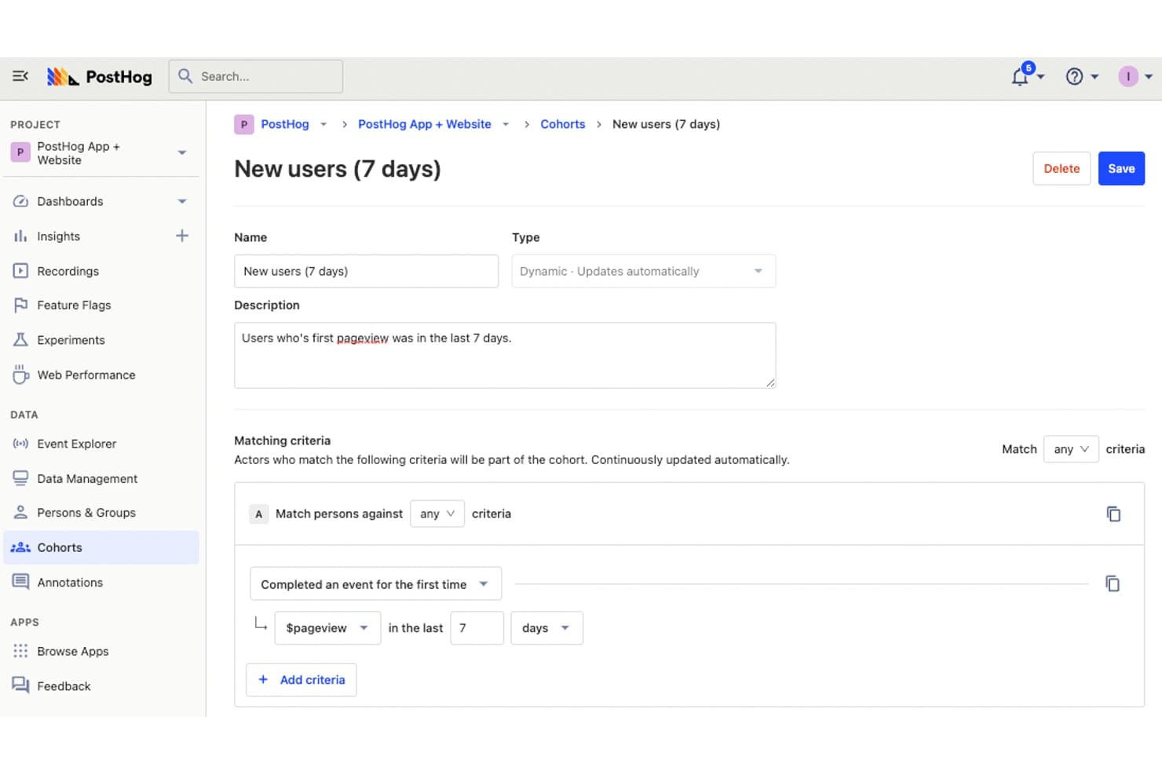
Task: Click the Description text area
Action: coord(505,355)
